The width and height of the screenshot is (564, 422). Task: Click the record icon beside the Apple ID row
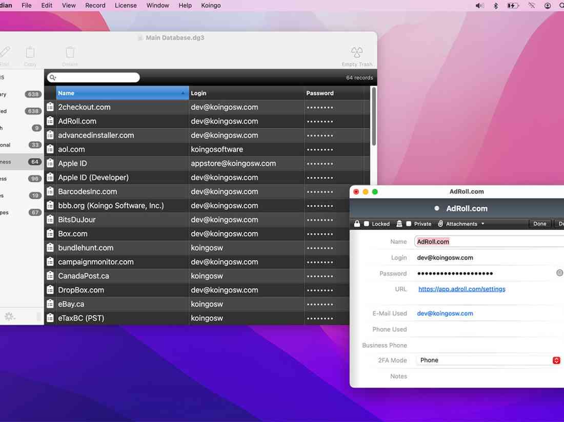click(50, 163)
